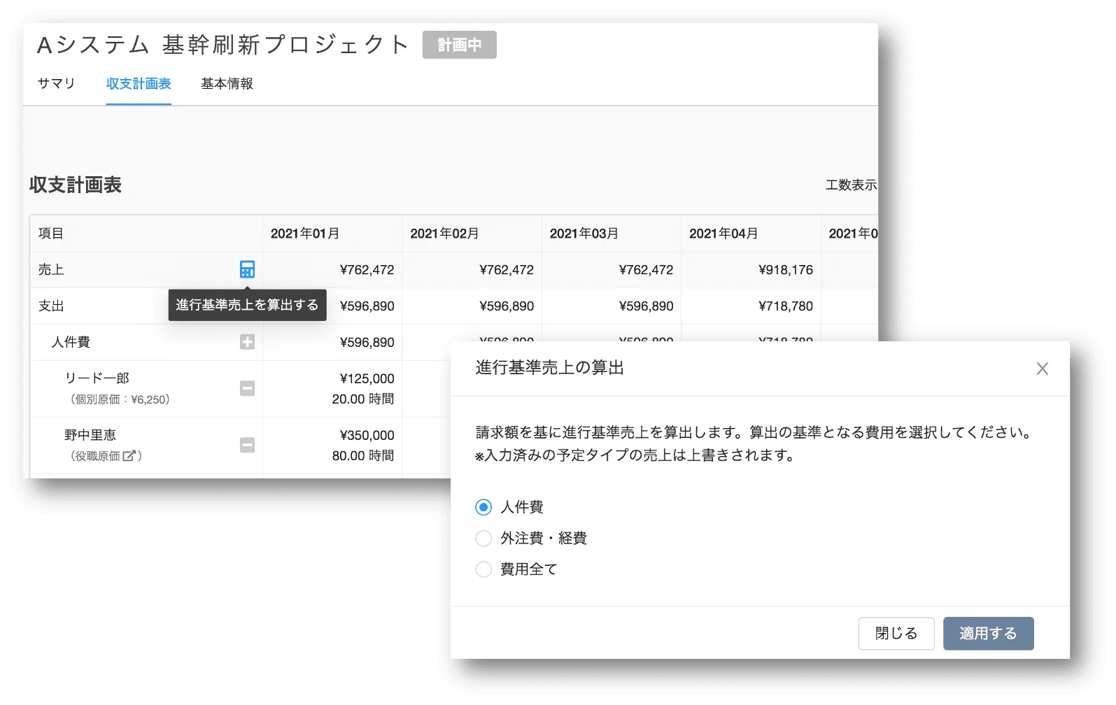Click the 支出 row label
The width and height of the screenshot is (1116, 705).
point(51,306)
